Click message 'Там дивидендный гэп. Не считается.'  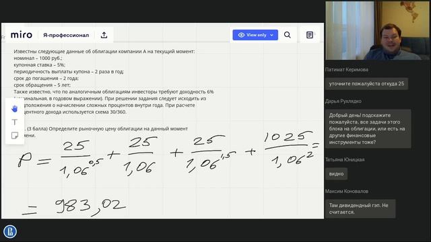click(x=360, y=208)
